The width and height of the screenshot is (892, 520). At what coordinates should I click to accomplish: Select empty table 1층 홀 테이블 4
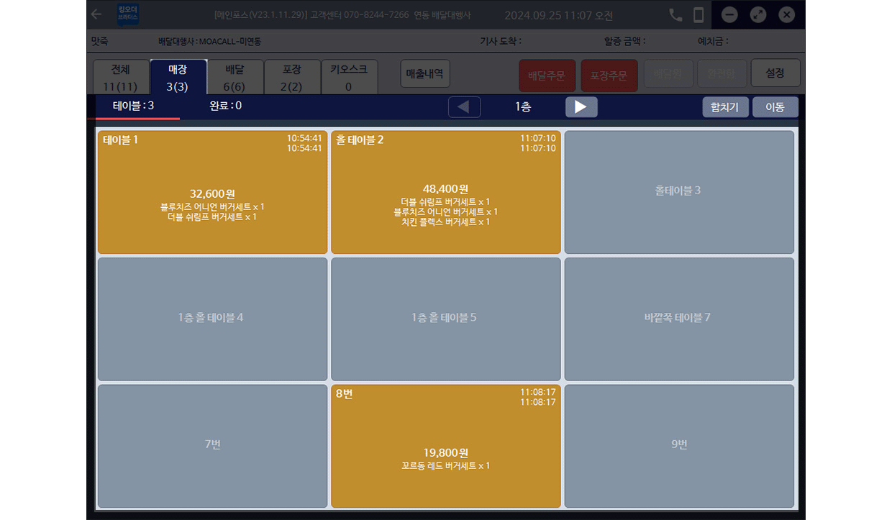click(212, 319)
